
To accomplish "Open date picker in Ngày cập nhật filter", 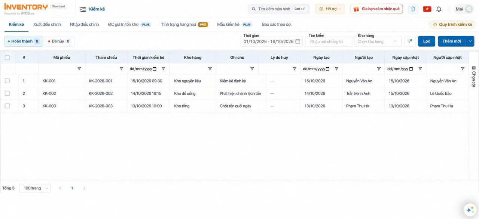I will tap(411, 69).
